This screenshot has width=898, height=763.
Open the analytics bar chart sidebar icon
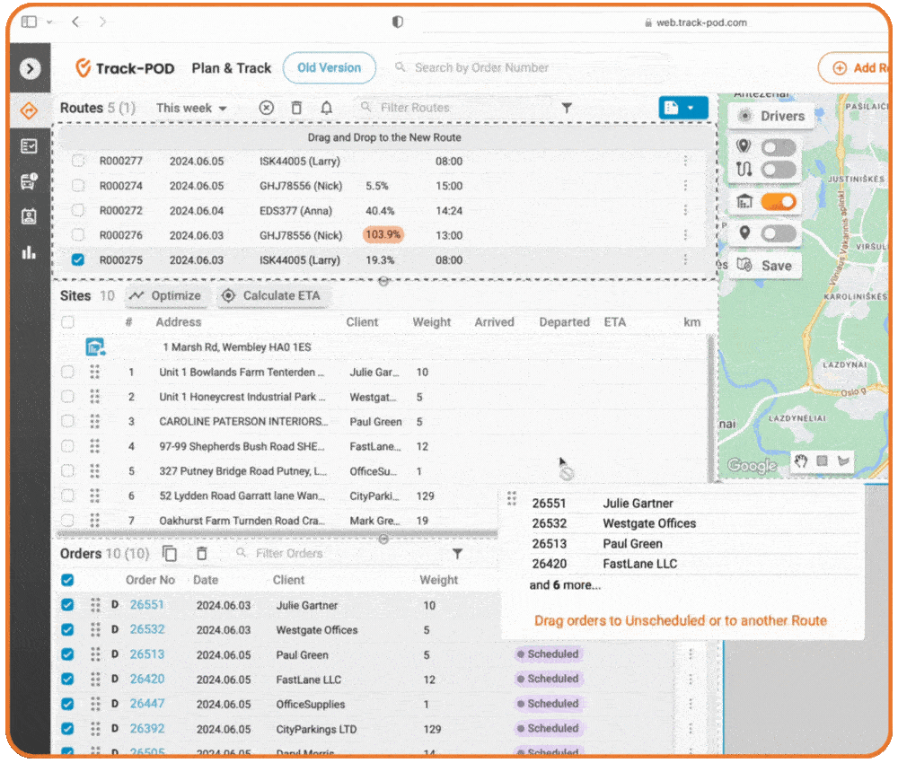tap(30, 252)
